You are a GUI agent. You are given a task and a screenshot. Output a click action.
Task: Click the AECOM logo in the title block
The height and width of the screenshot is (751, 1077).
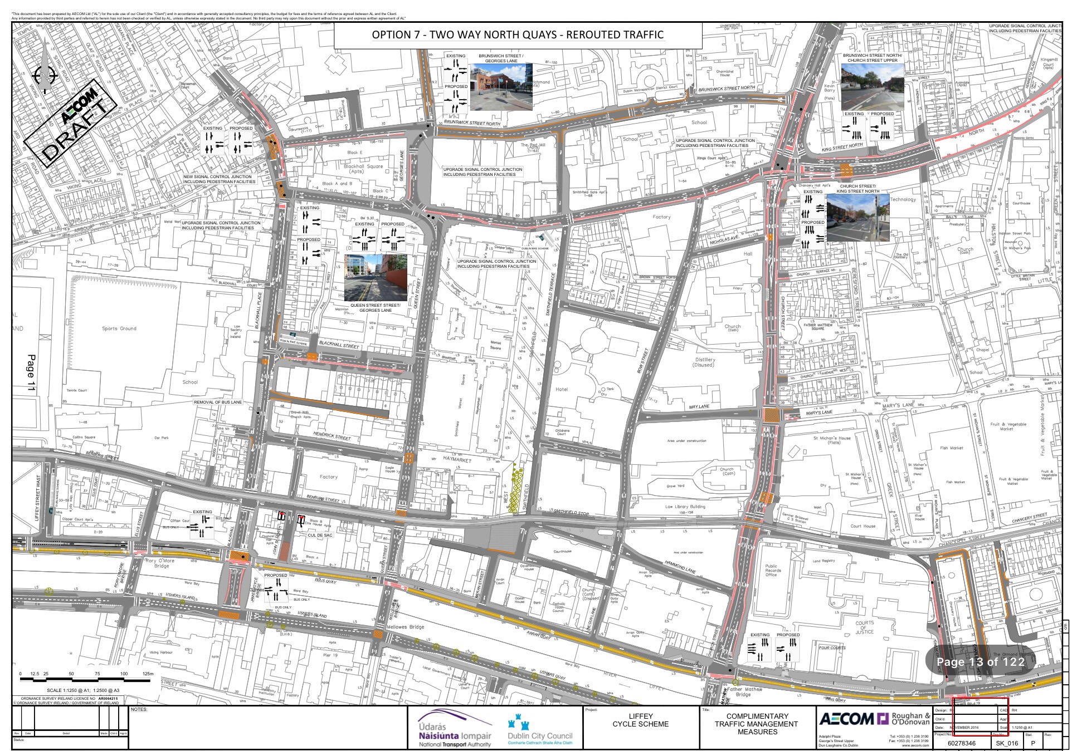coord(845,719)
